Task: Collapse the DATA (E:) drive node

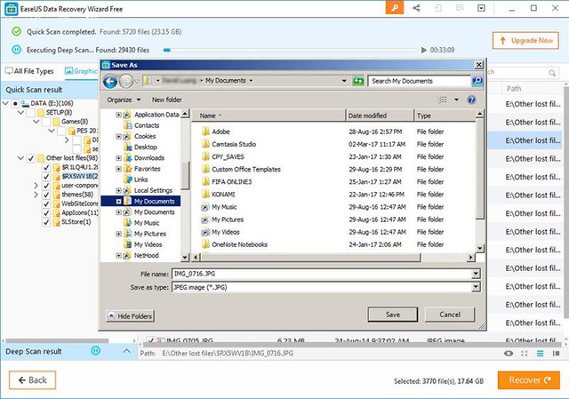Action: pos(5,103)
